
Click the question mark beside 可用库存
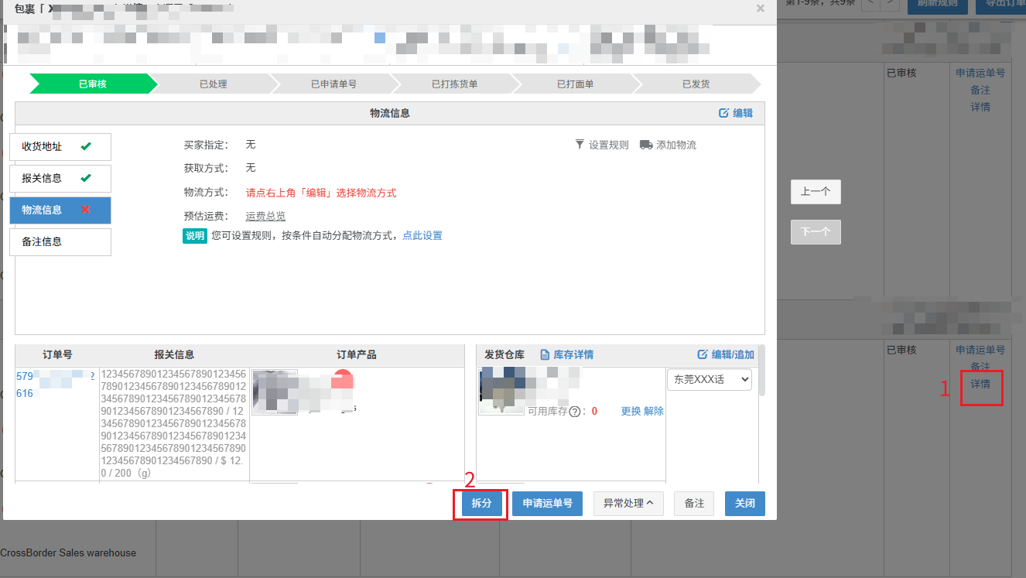[x=574, y=412]
